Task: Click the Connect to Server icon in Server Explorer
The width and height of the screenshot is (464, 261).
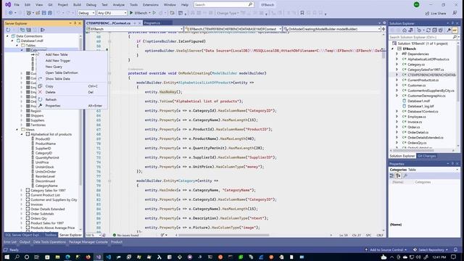Action: [x=29, y=30]
